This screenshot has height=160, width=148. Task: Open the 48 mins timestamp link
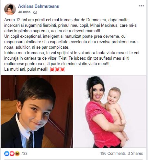(24, 12)
